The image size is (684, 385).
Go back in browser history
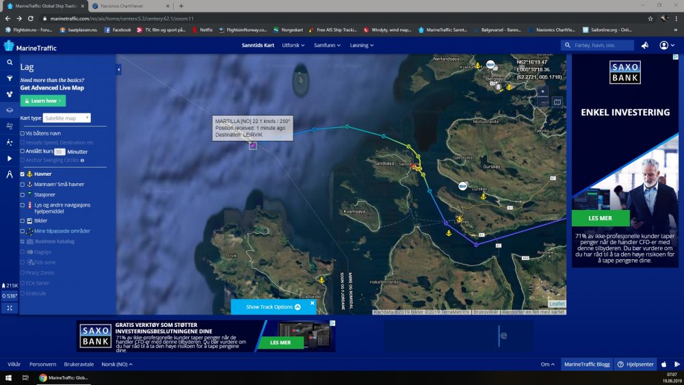(x=8, y=18)
